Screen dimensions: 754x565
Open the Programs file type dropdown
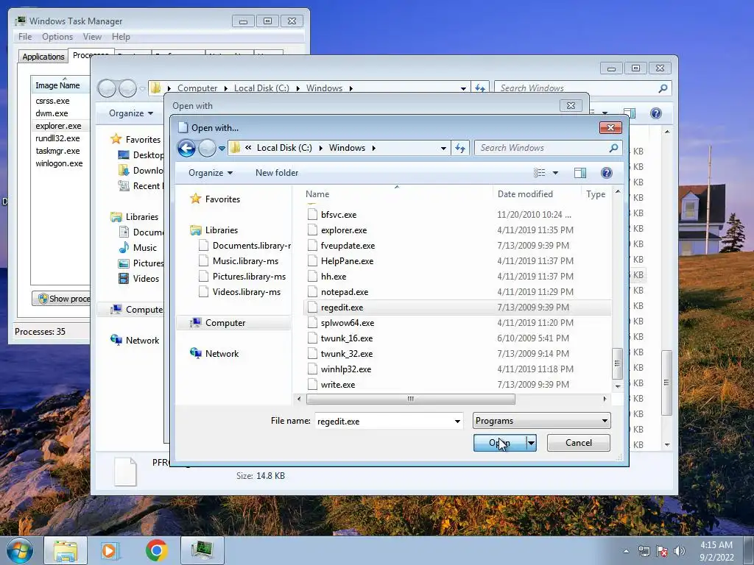pyautogui.click(x=541, y=421)
